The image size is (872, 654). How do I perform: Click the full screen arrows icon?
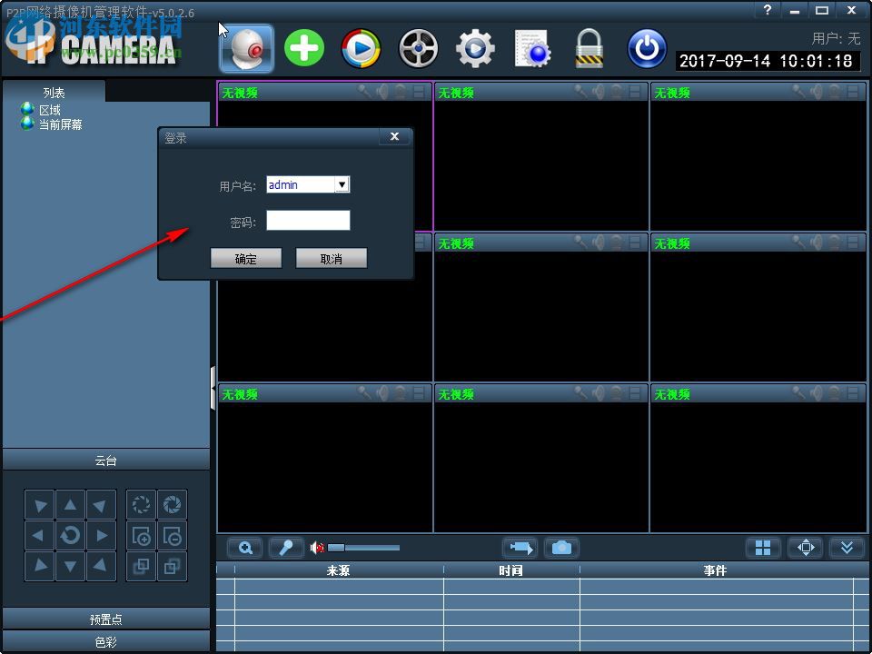pyautogui.click(x=806, y=548)
